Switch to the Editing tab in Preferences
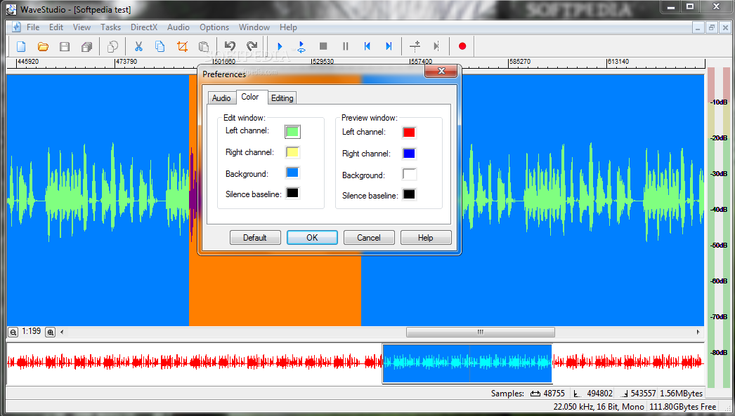735x416 pixels. click(282, 98)
